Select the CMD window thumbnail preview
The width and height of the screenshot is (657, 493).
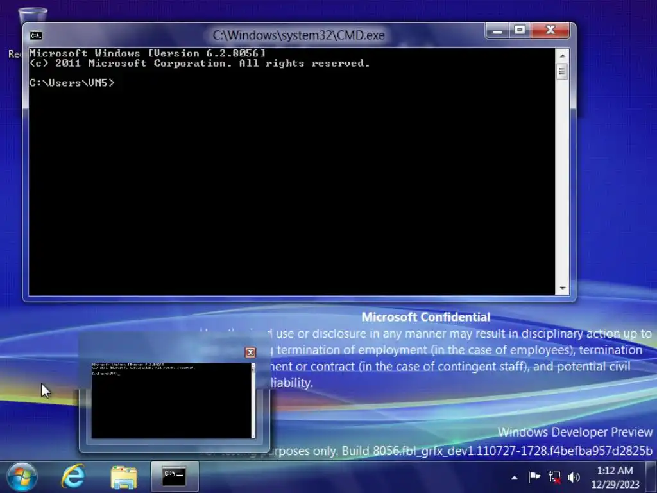[173, 401]
